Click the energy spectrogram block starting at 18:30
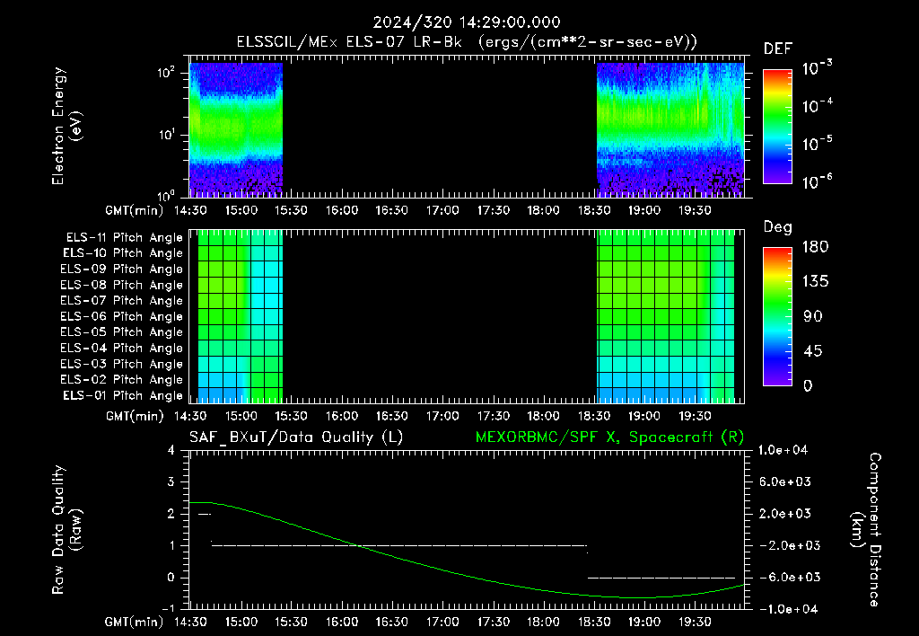Viewport: 919px width, 636px height. pyautogui.click(x=670, y=129)
